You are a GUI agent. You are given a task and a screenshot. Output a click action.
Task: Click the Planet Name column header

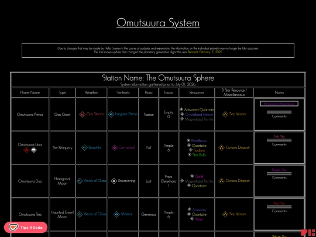click(x=30, y=92)
